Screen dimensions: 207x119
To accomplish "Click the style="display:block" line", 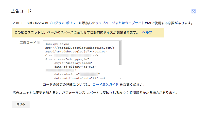I will [x=73, y=63].
